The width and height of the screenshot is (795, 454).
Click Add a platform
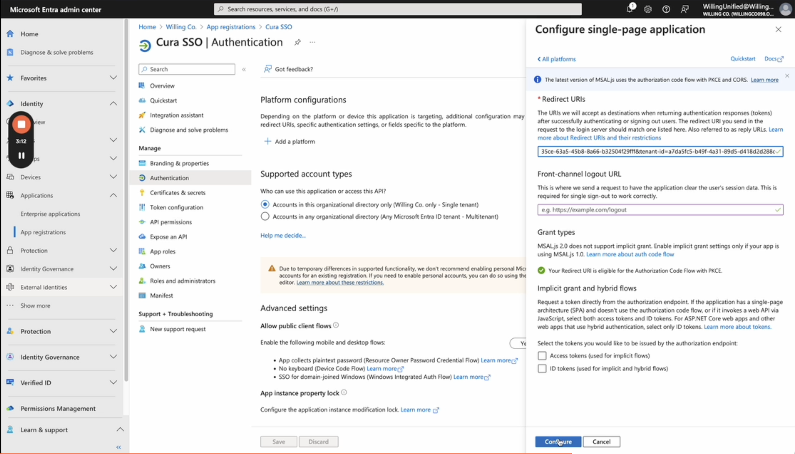(290, 141)
